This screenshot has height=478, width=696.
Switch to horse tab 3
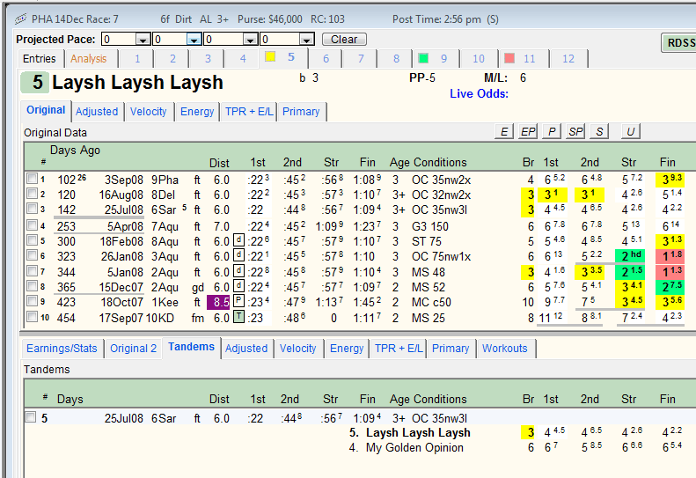208,59
